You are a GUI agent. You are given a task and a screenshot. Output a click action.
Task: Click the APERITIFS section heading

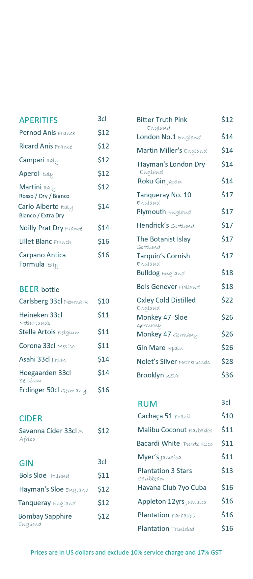pyautogui.click(x=38, y=120)
